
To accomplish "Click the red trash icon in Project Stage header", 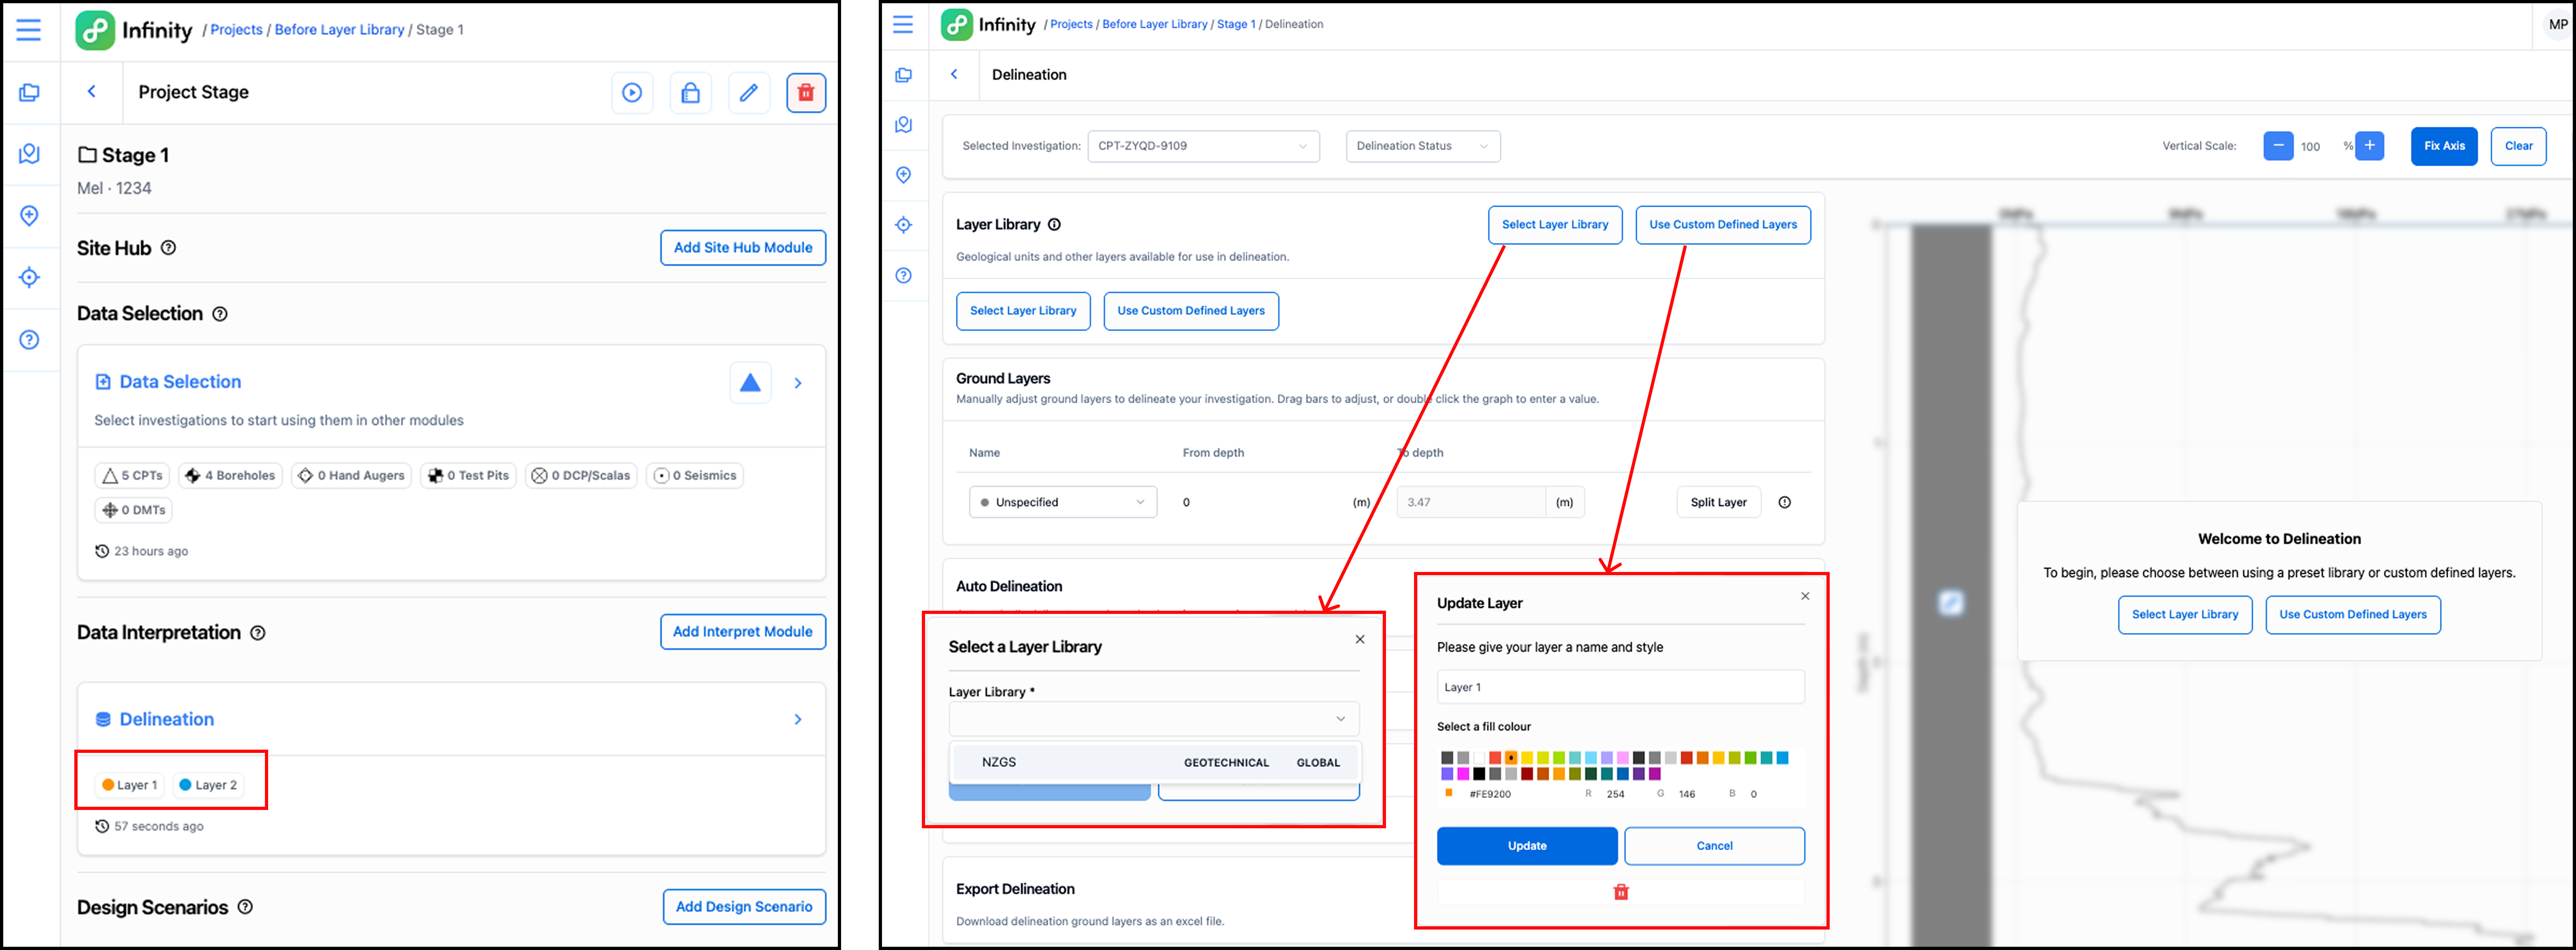I will pos(806,93).
